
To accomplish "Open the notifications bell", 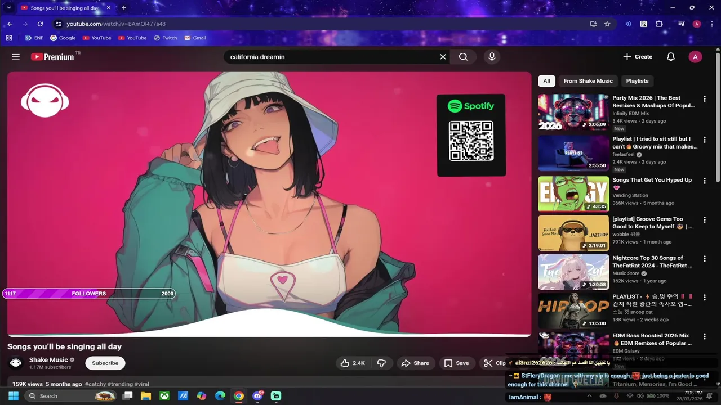I will tap(671, 57).
